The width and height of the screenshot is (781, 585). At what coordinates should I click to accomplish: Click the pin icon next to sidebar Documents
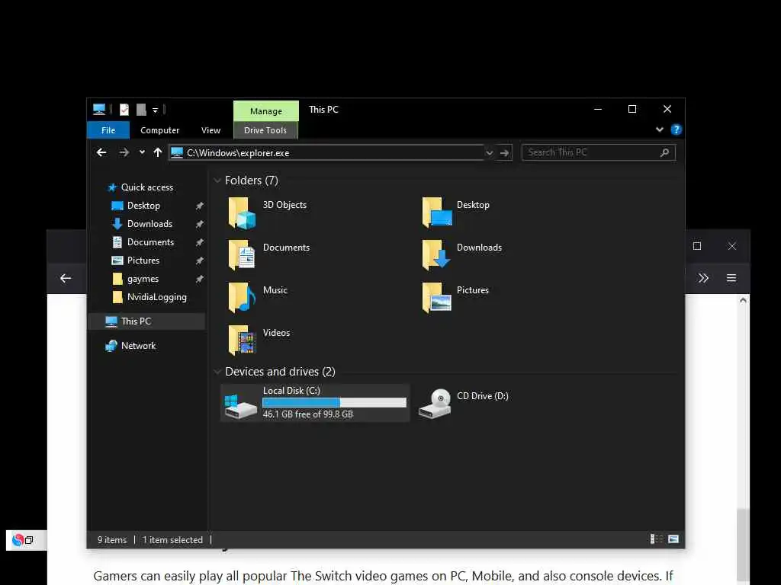click(200, 242)
